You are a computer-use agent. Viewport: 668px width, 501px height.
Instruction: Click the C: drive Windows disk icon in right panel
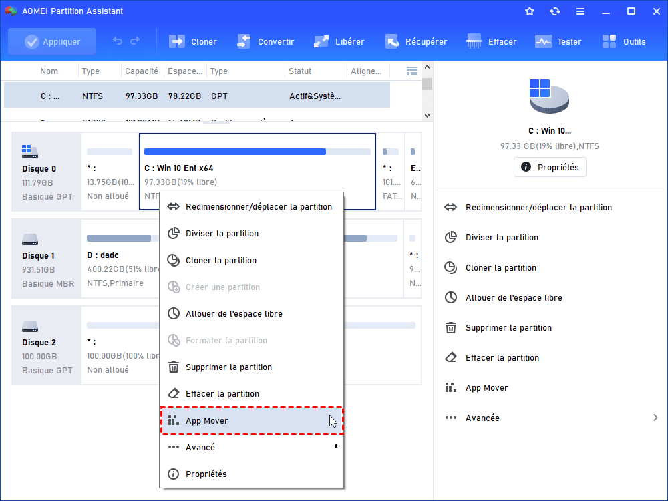tap(549, 96)
